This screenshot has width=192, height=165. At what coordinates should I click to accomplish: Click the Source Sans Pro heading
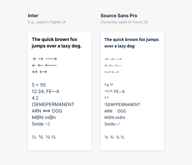pos(119,16)
